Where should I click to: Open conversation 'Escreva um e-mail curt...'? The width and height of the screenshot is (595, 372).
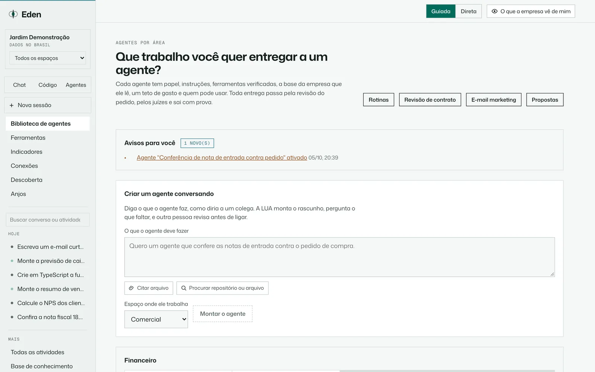(x=48, y=247)
